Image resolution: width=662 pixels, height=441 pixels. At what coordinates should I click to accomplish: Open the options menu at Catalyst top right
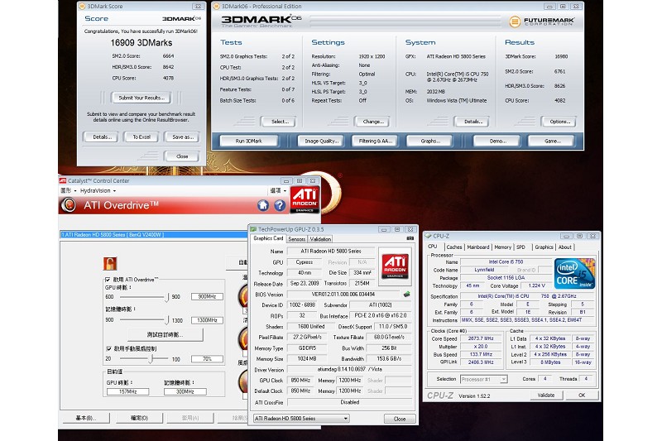pos(278,191)
